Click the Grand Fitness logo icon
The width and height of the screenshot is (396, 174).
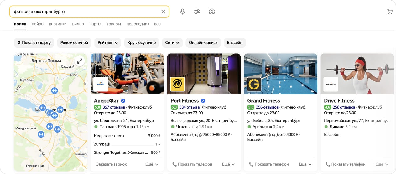[254, 84]
